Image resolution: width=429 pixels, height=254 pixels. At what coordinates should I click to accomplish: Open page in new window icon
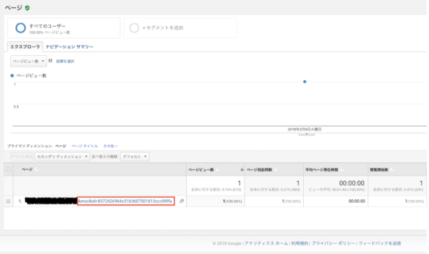click(x=181, y=201)
